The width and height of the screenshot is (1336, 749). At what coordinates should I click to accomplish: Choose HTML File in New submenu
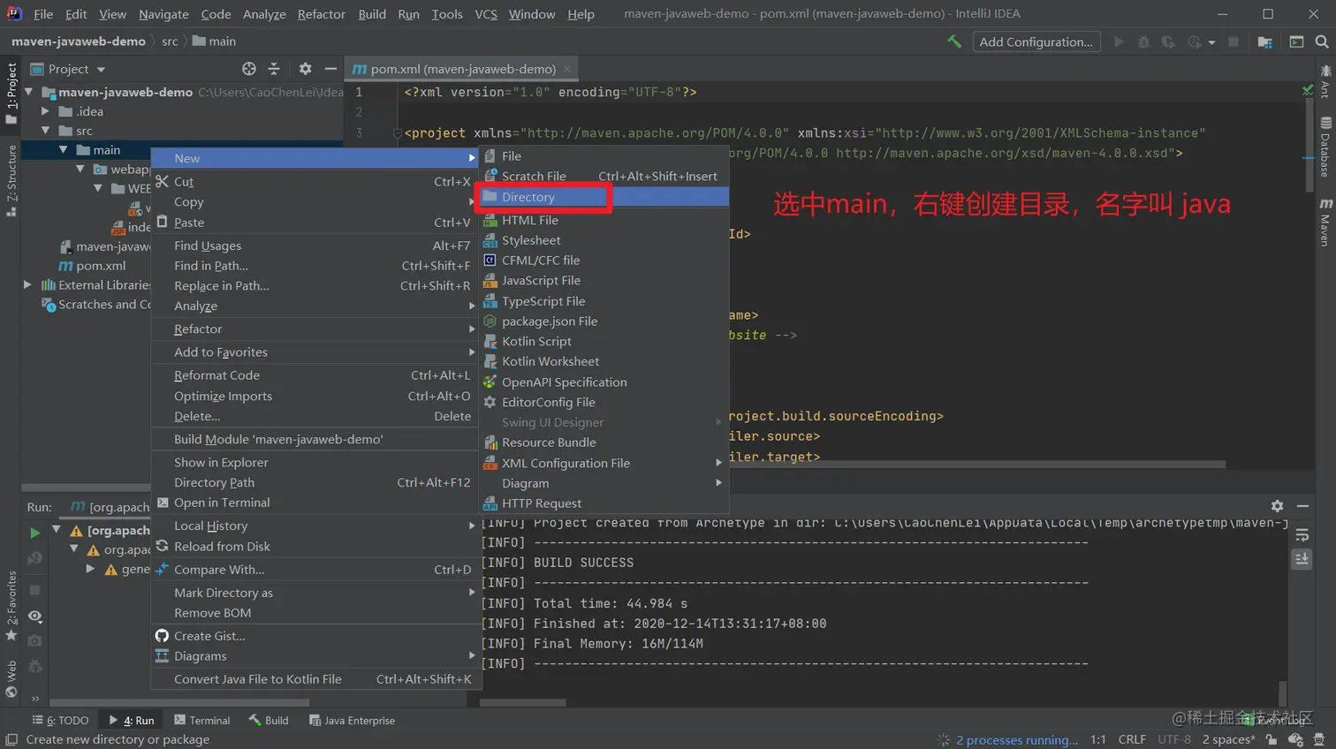603,220
